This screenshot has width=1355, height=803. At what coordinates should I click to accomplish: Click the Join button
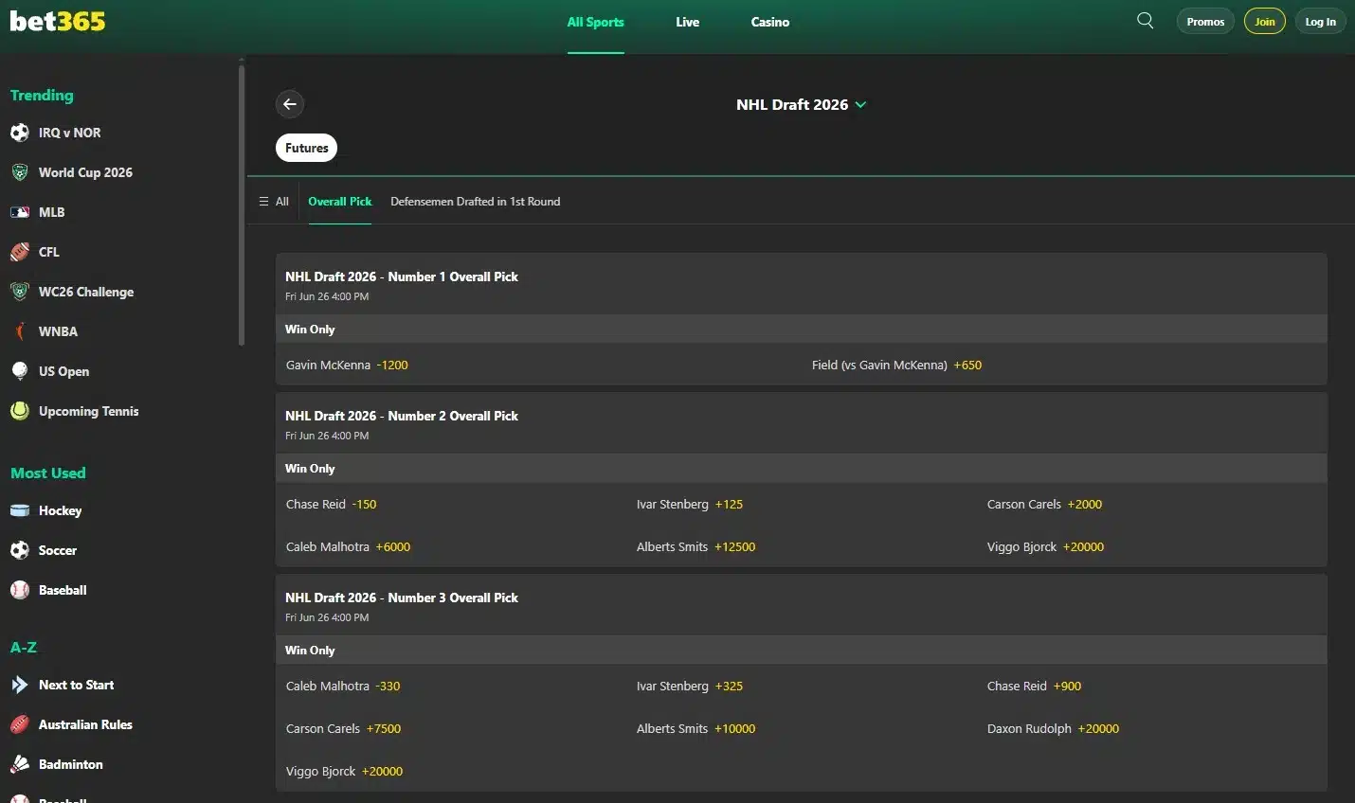pos(1265,21)
